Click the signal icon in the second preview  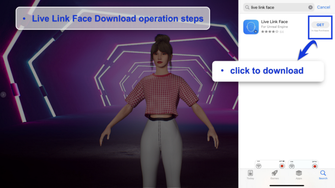tap(292, 166)
